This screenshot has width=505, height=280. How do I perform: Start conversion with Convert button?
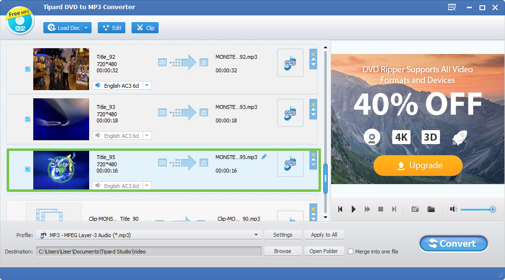[x=453, y=243]
